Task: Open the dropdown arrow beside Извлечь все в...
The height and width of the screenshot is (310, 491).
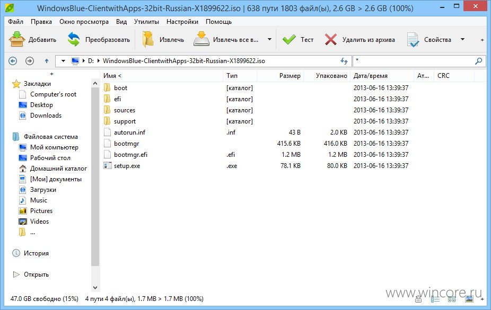Action: click(269, 39)
